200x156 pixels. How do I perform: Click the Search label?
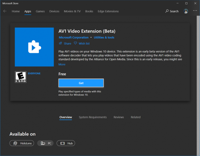point(174,11)
